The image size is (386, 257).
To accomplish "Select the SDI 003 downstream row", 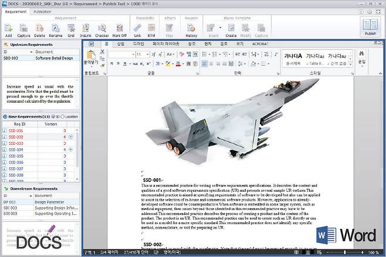I will tap(40, 208).
